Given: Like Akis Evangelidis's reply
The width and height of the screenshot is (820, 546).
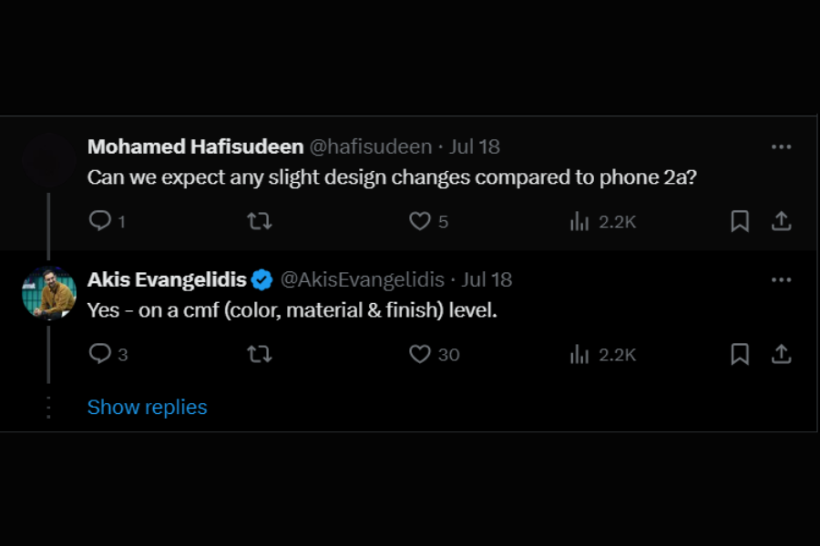Looking at the screenshot, I should point(419,354).
